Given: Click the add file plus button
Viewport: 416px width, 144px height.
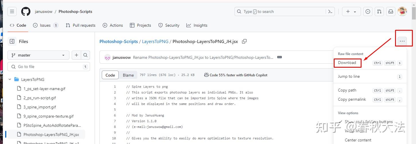Looking at the screenshot, I should point(76,55).
